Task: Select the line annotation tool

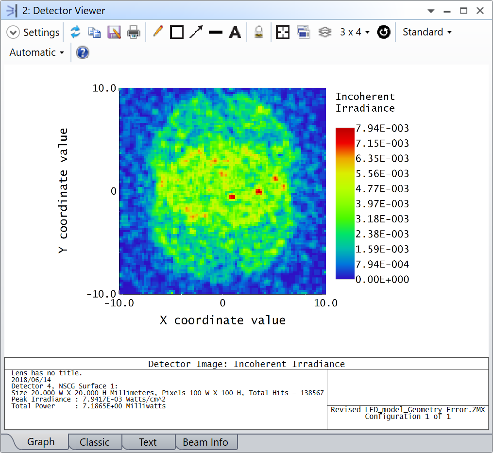Action: point(216,33)
